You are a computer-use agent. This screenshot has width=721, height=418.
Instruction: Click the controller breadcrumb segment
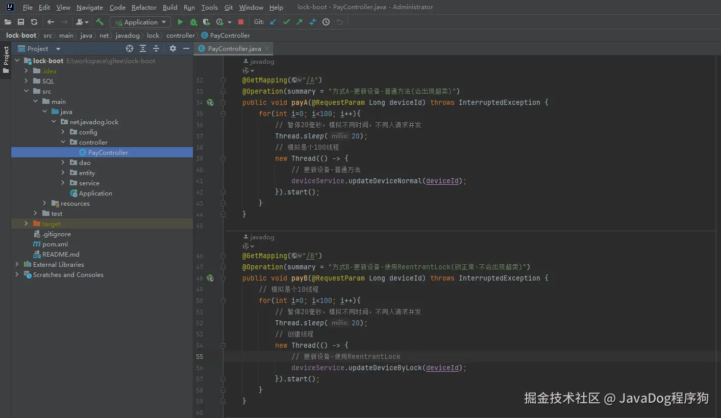(180, 36)
